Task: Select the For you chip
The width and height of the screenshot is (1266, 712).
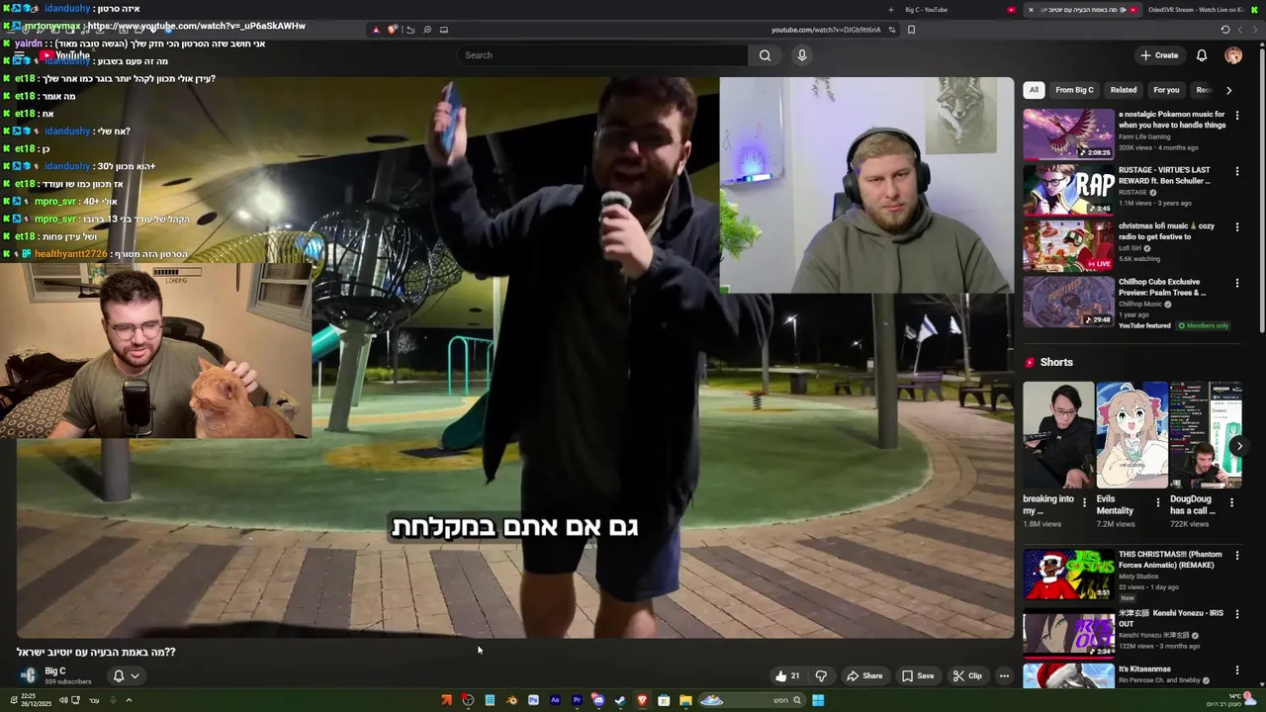Action: pos(1166,90)
